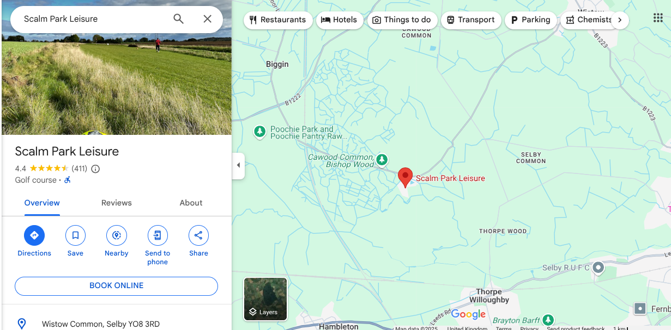The height and width of the screenshot is (330, 671).
Task: Switch to the Reviews tab
Action: (x=117, y=203)
